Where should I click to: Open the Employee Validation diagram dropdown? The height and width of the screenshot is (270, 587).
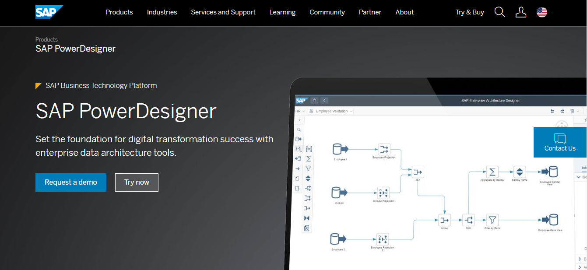pos(331,111)
